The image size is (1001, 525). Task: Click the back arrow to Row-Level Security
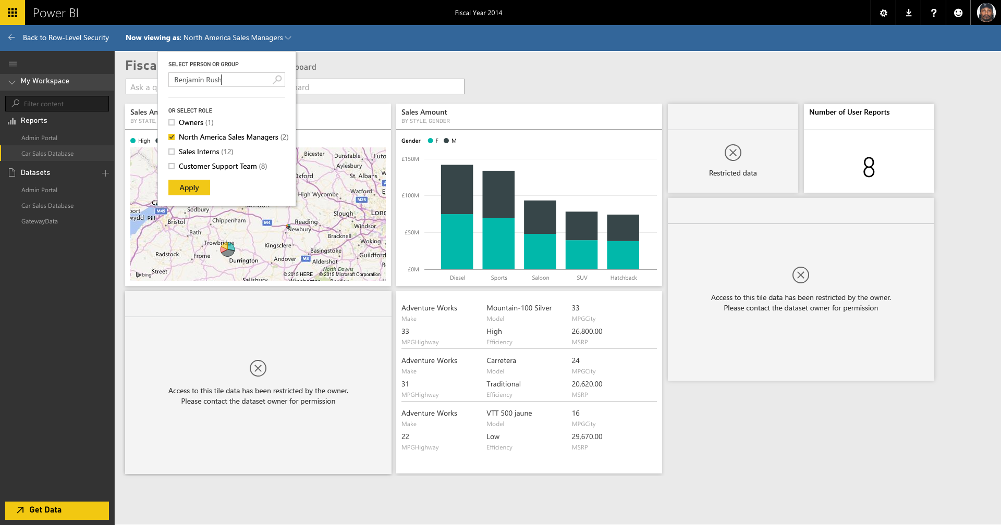coord(11,37)
